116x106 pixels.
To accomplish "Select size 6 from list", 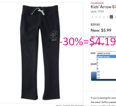I will [106, 63].
